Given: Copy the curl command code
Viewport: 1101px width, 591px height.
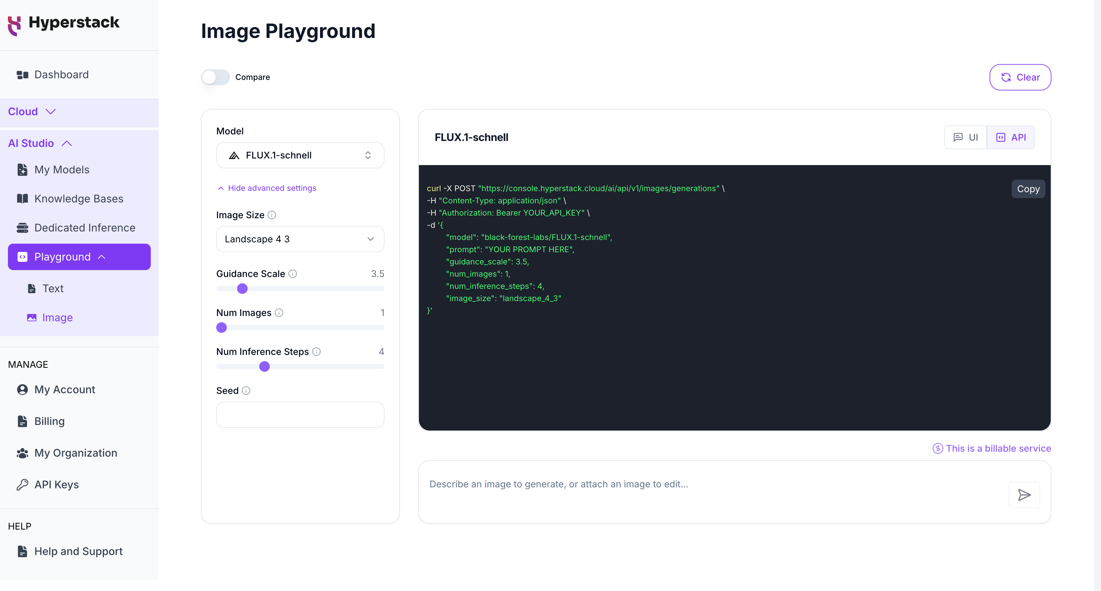Looking at the screenshot, I should pos(1028,189).
